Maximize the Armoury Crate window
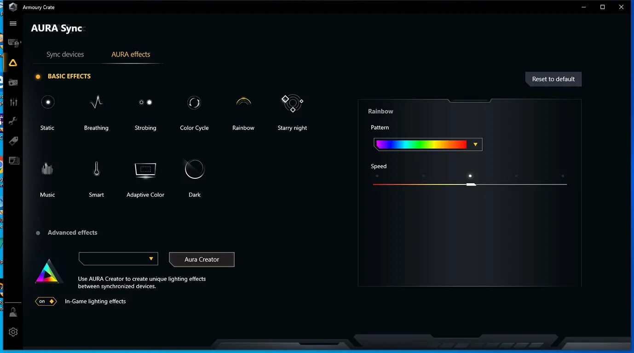The height and width of the screenshot is (353, 634). (602, 7)
